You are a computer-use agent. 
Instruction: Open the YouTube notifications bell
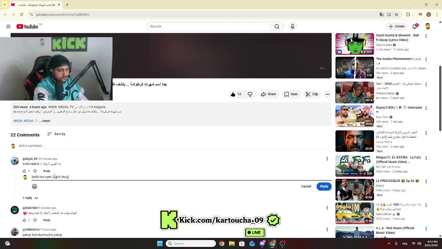coord(415,26)
